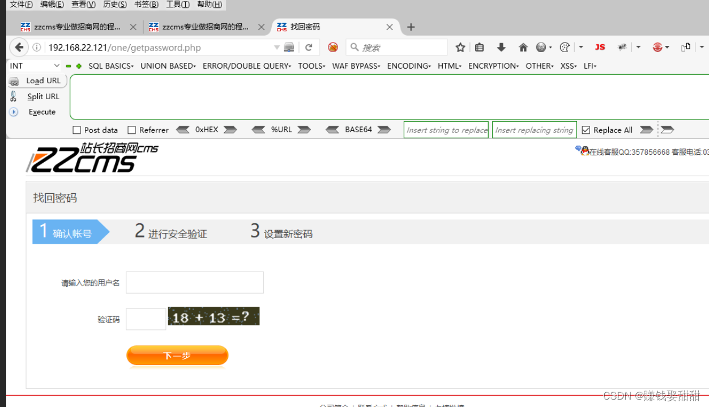Click the Split URL button
709x407 pixels.
[37, 96]
